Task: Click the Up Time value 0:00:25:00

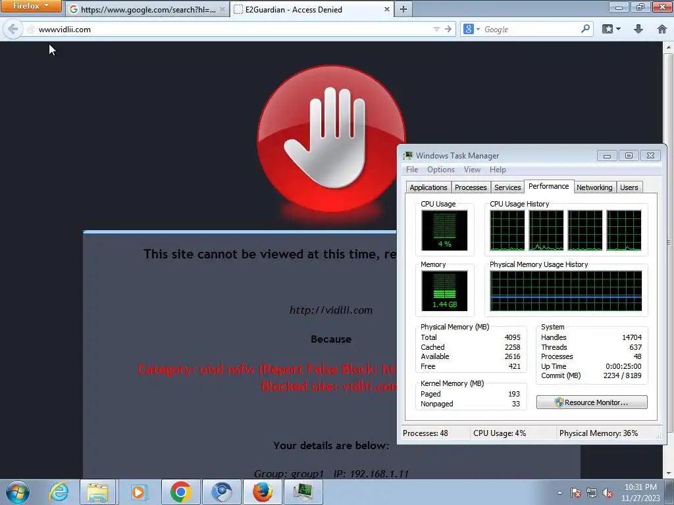Action: 623,366
